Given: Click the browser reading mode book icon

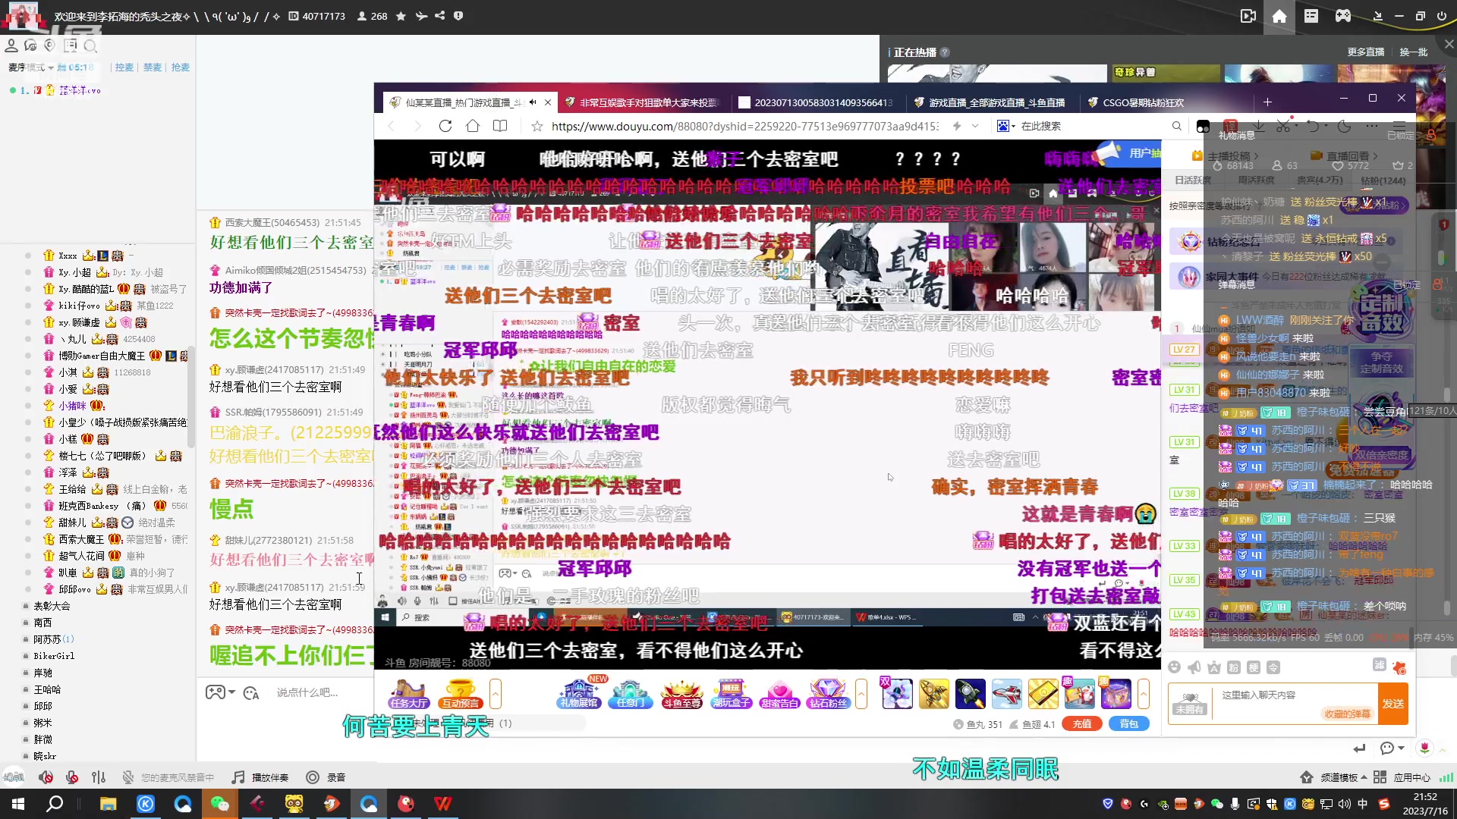Looking at the screenshot, I should [500, 126].
